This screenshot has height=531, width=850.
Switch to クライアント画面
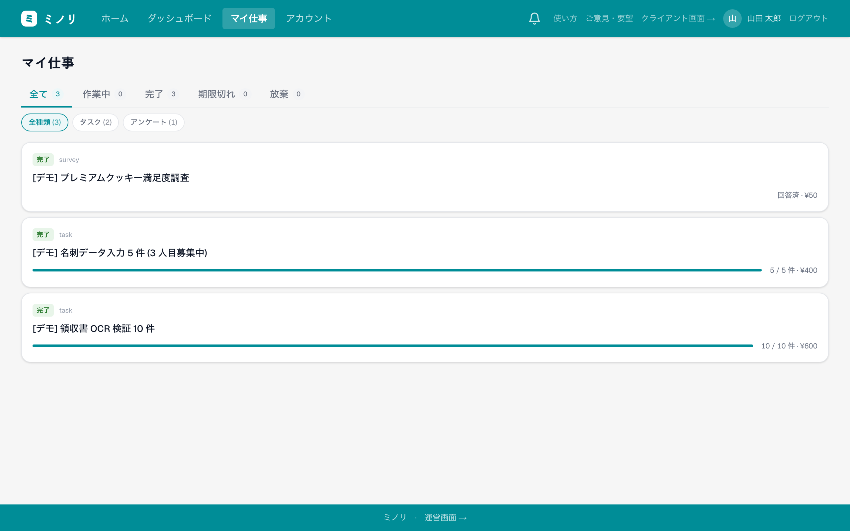pyautogui.click(x=678, y=19)
